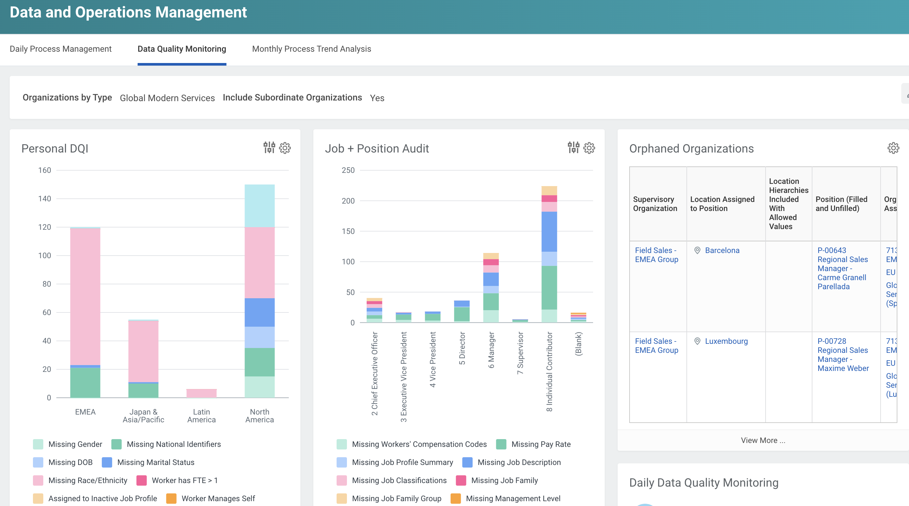Click the gear settings icon on Personal DQI chart

coord(285,148)
